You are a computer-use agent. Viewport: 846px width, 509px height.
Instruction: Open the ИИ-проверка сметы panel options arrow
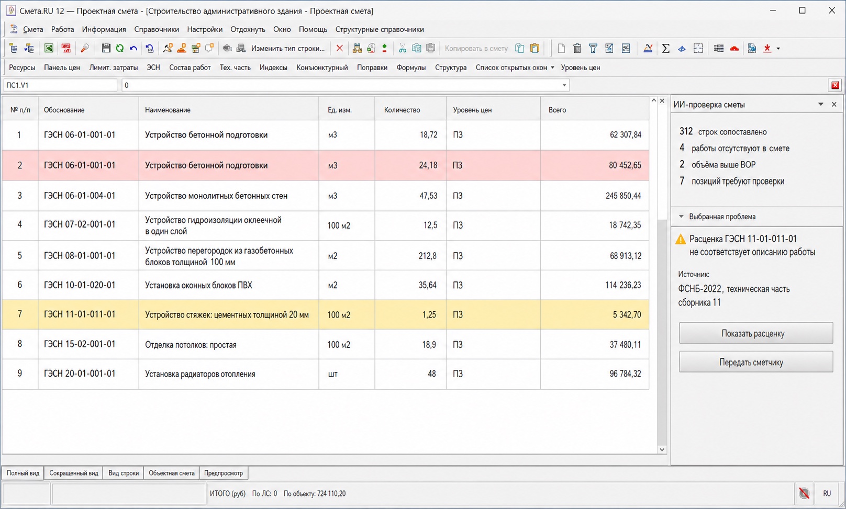click(x=820, y=105)
